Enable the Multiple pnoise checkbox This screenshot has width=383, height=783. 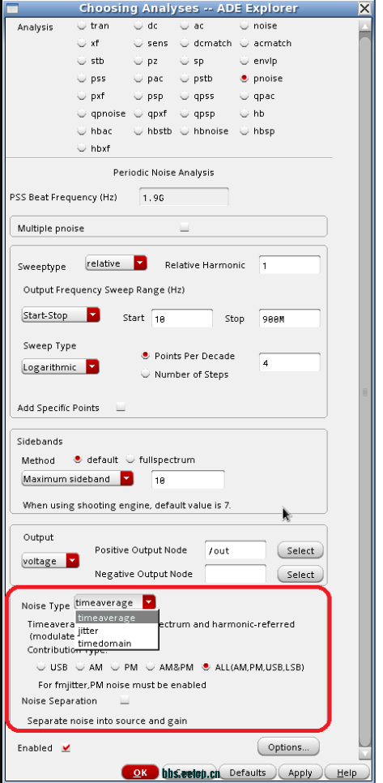(185, 228)
